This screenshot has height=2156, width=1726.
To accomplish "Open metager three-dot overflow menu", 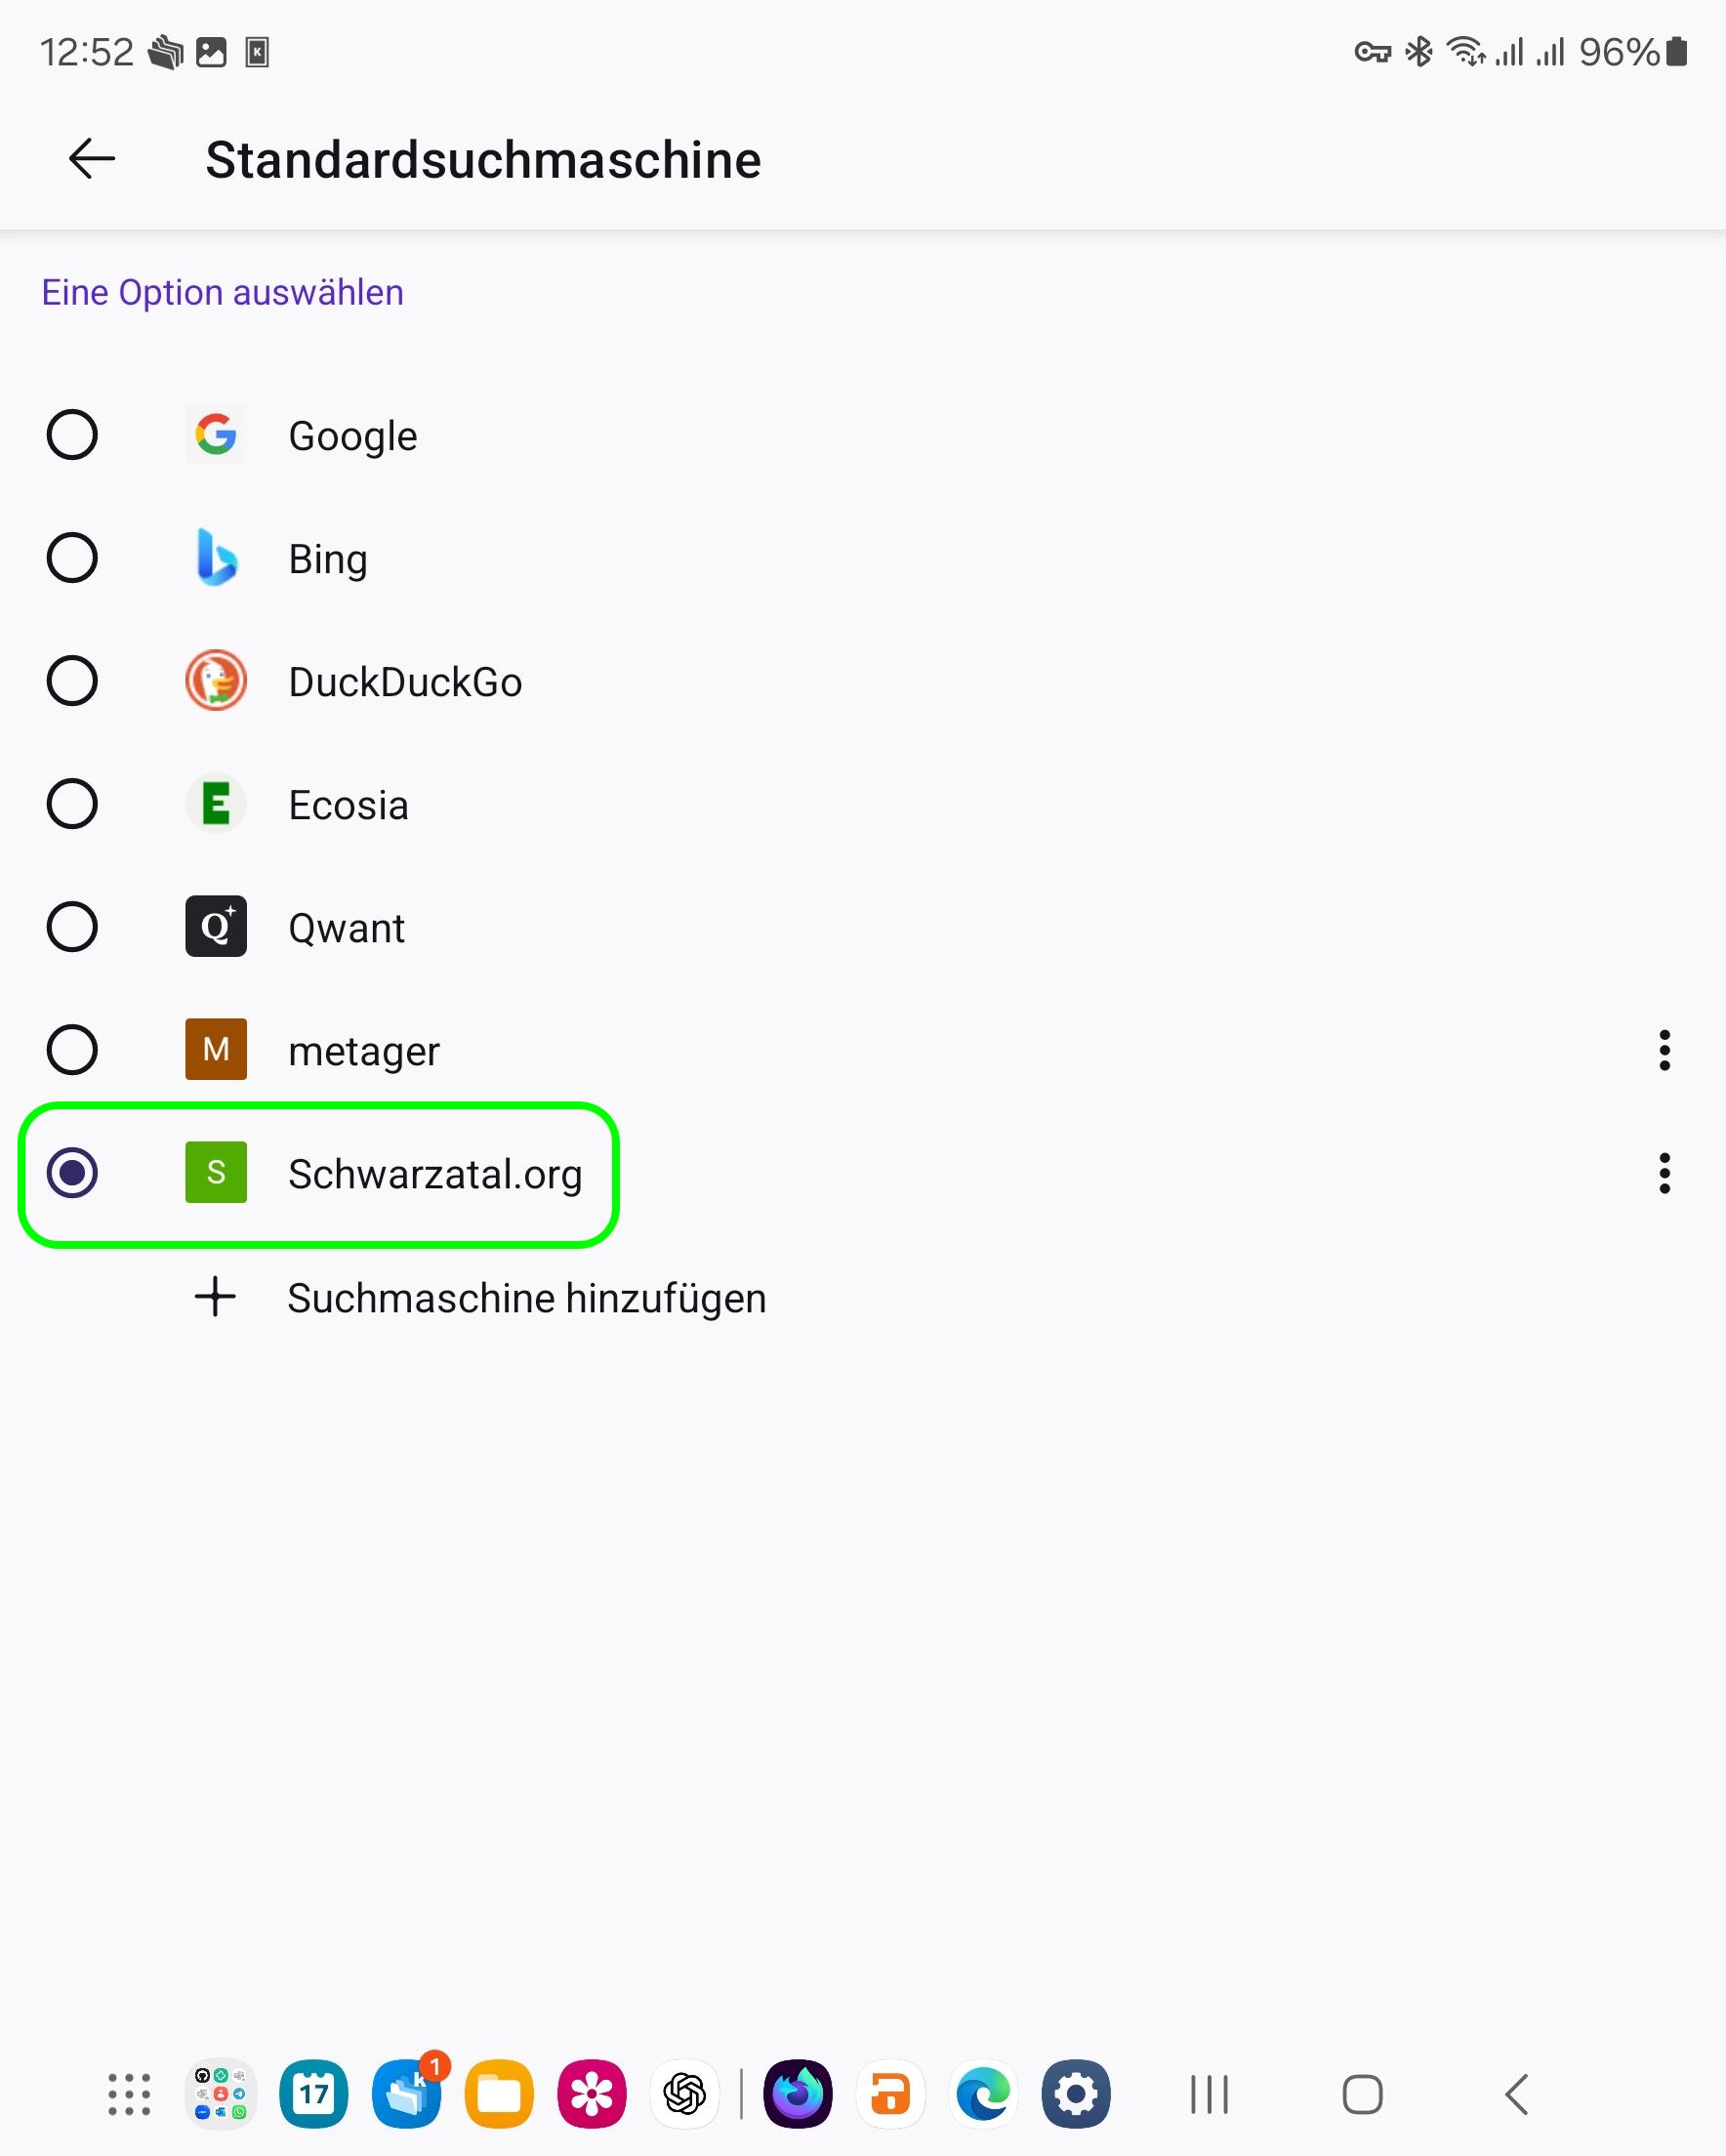I will (x=1664, y=1050).
